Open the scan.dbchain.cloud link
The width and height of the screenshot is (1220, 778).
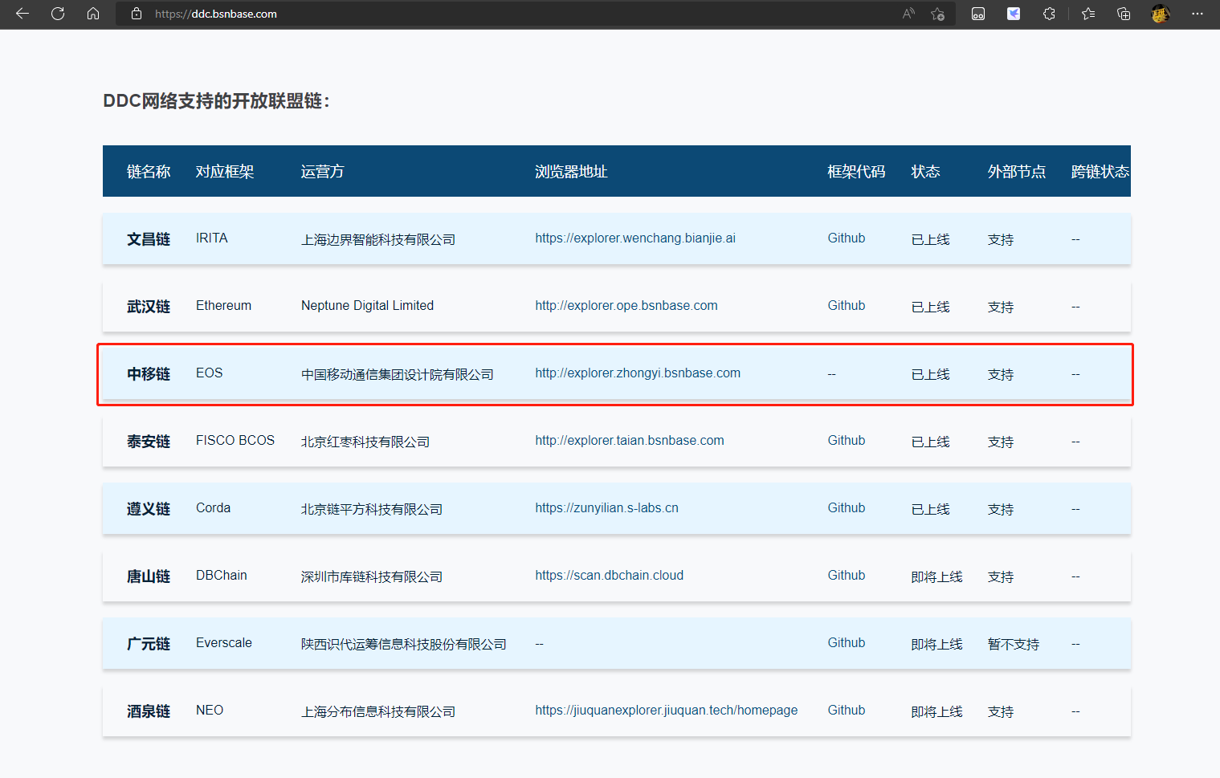tap(609, 576)
